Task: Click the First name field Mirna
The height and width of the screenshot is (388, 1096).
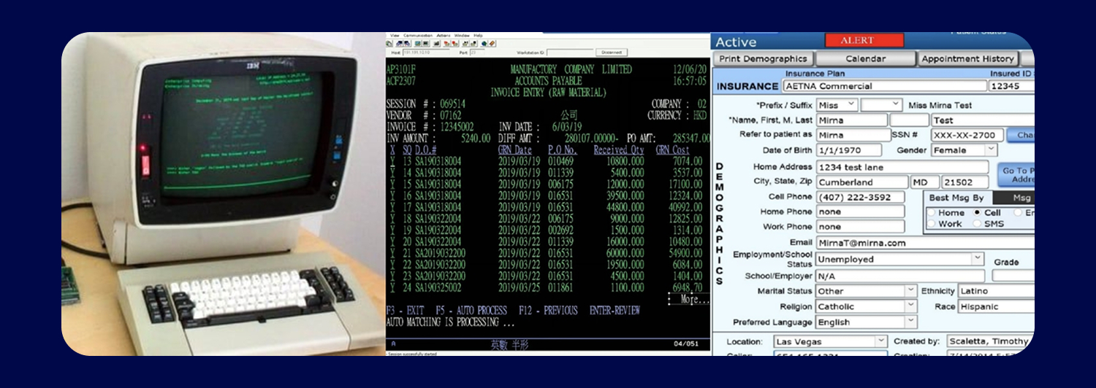Action: coord(852,120)
